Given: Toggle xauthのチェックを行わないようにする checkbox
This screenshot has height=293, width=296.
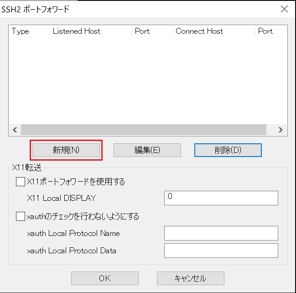Looking at the screenshot, I should 21,216.
